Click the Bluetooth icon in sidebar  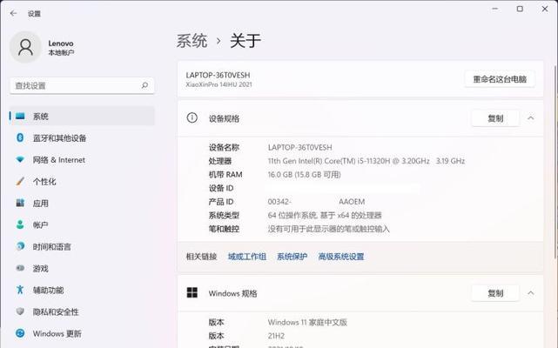pyautogui.click(x=20, y=137)
